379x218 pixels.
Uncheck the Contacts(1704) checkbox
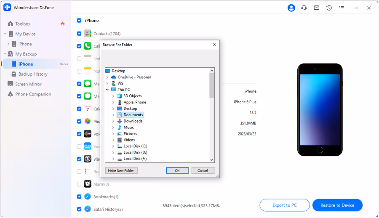[x=79, y=34]
